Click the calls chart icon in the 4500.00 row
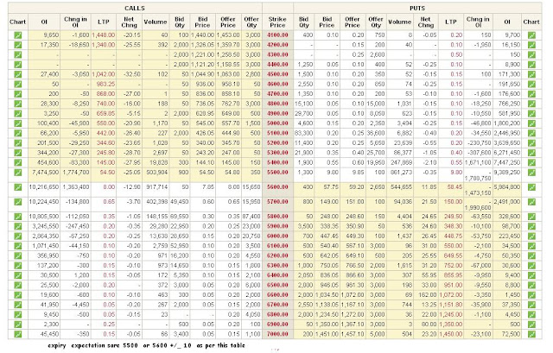Viewport: 553px width, 353px height. 17,74
